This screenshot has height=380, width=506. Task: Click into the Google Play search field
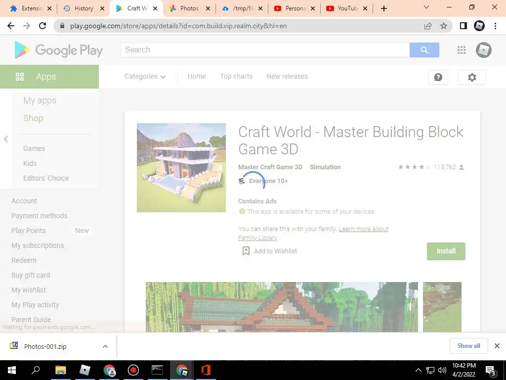click(x=265, y=50)
